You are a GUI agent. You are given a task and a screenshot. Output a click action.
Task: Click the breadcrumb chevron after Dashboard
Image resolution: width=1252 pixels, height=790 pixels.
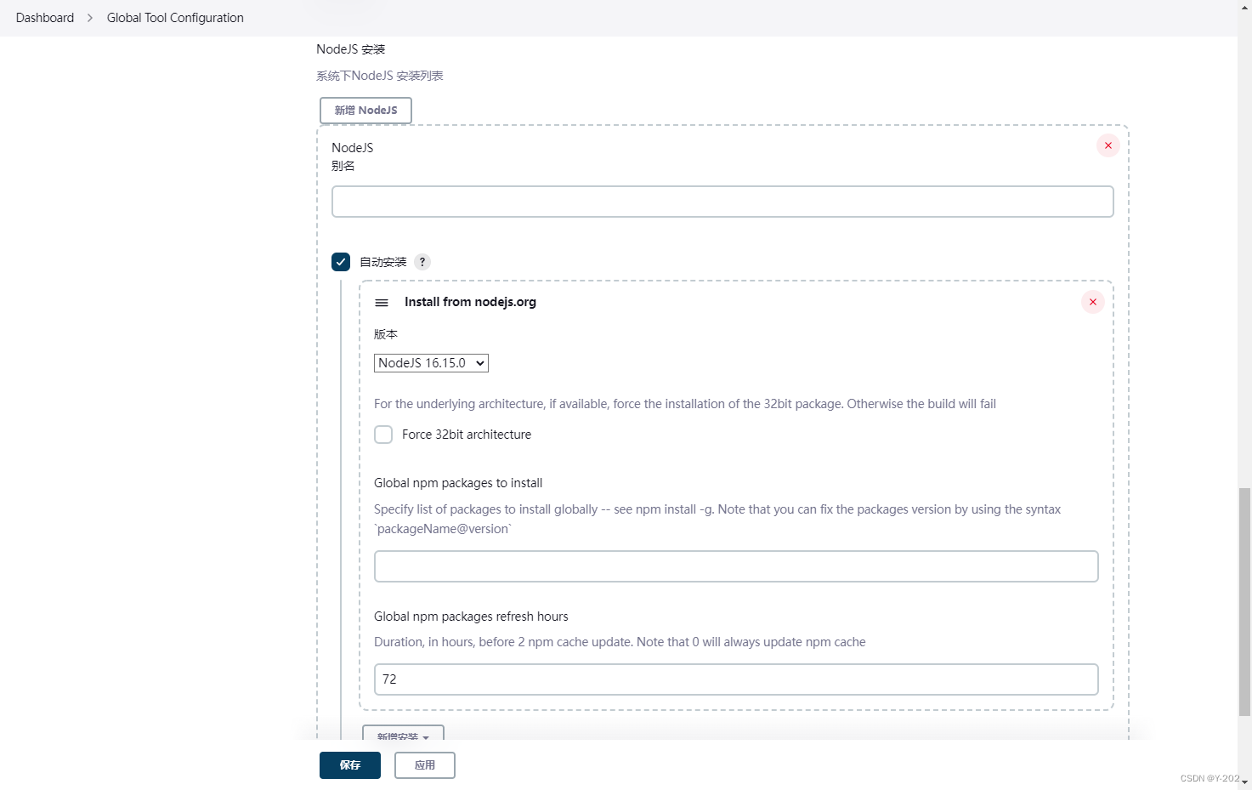point(90,18)
